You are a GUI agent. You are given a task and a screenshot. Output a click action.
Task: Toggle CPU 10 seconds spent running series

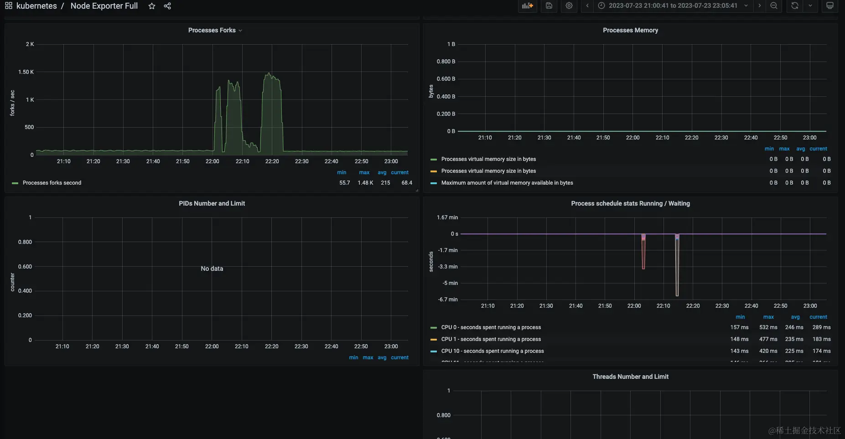(x=492, y=351)
